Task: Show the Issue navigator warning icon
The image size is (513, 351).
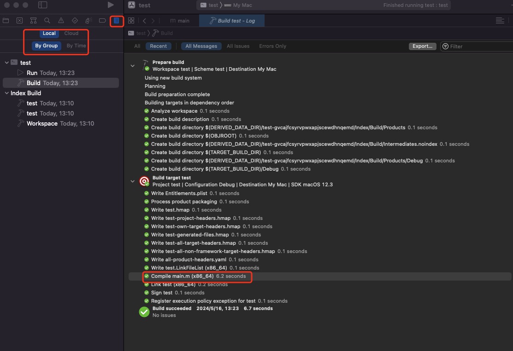Action: [61, 21]
